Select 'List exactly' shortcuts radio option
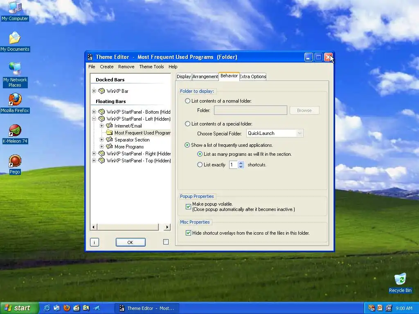The width and height of the screenshot is (419, 314). (200, 165)
